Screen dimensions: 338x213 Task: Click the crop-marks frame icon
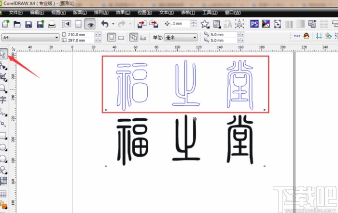click(319, 36)
